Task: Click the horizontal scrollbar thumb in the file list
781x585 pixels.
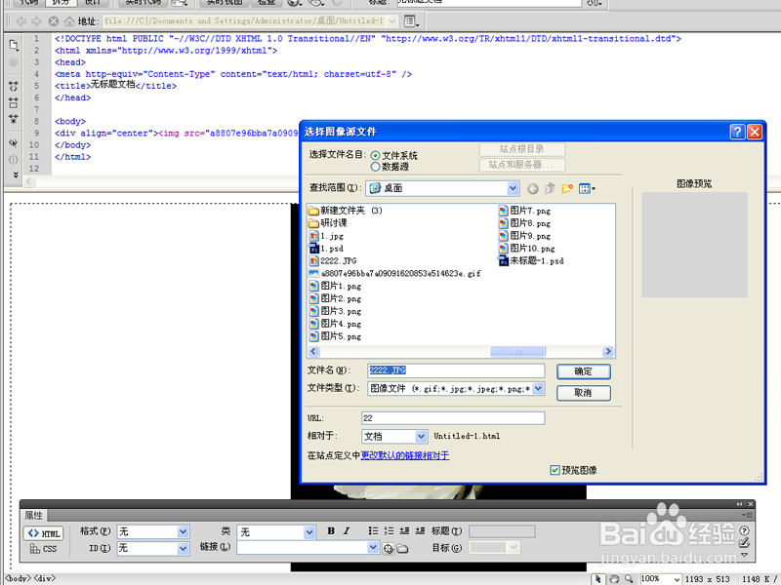Action: coord(517,351)
